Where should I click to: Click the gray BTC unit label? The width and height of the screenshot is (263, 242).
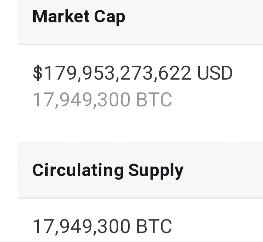(154, 99)
